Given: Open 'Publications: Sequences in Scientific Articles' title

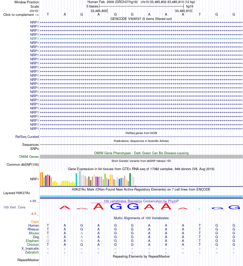Looking at the screenshot, I should [141, 141].
